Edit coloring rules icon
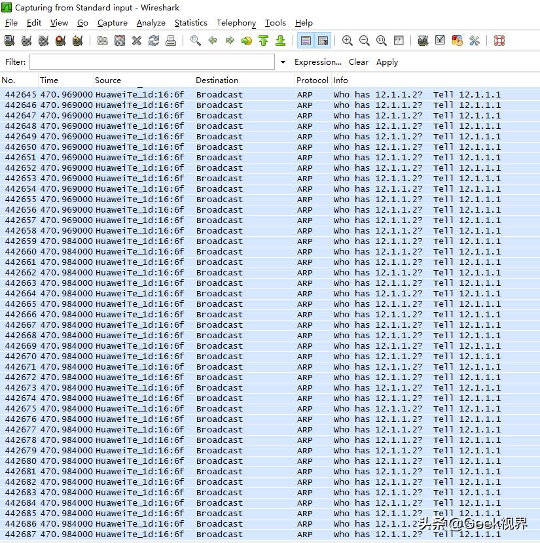This screenshot has height=543, width=540. click(458, 41)
